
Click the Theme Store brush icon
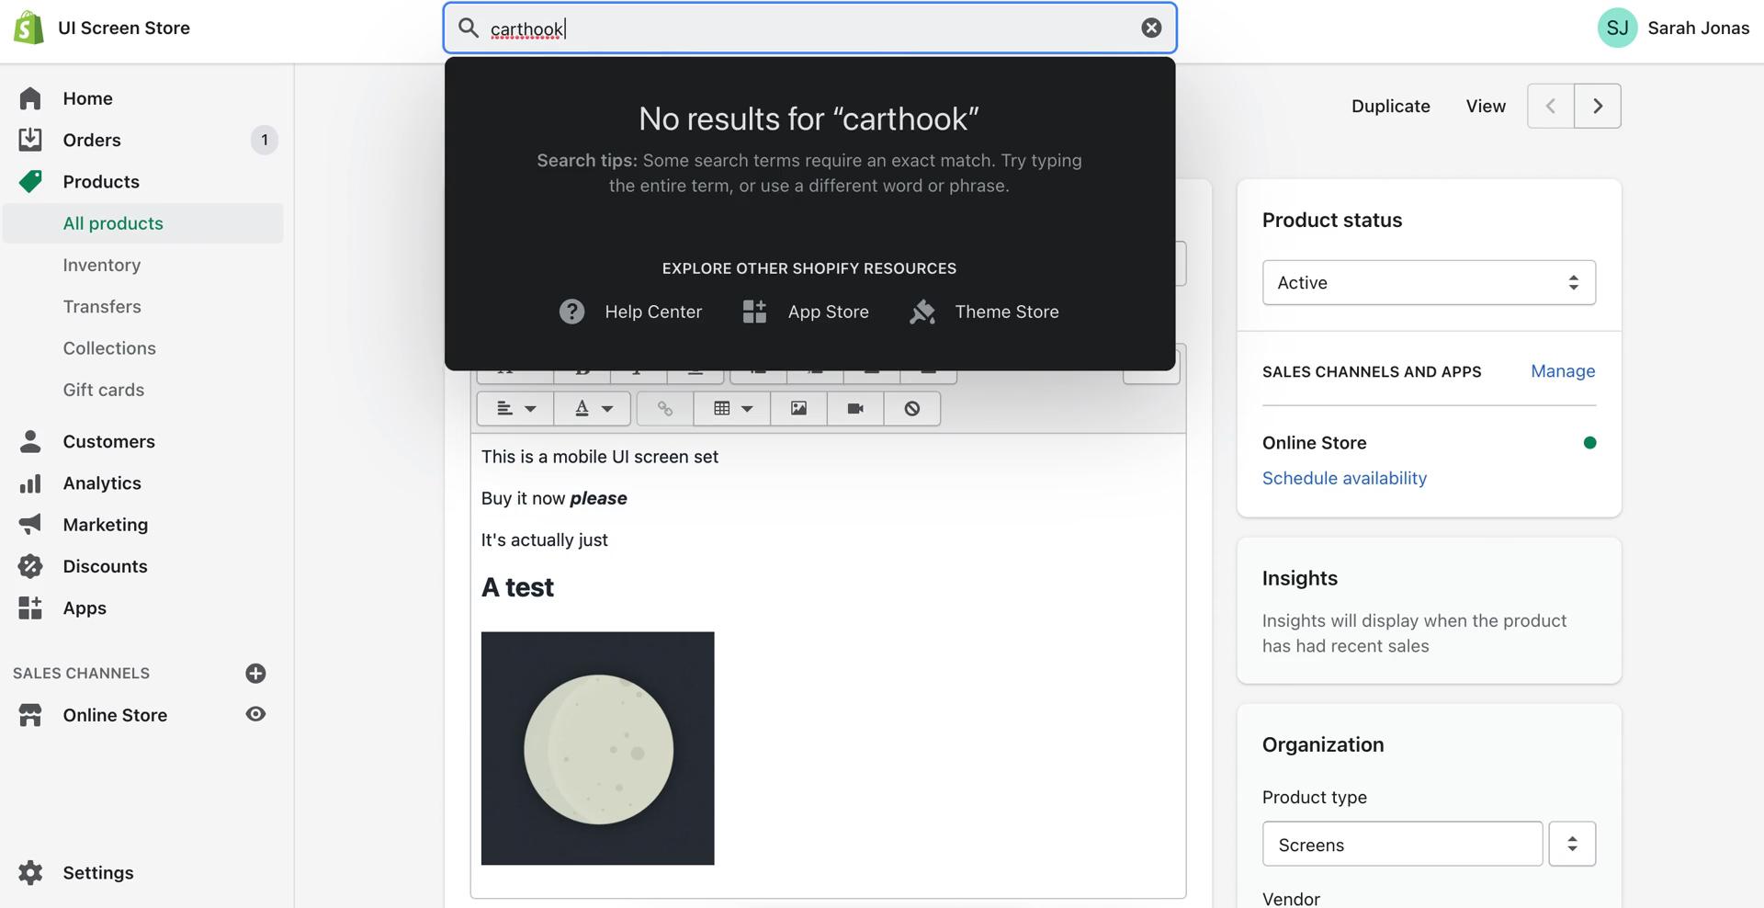[922, 312]
